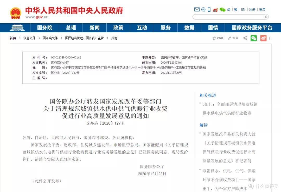Open the email envelope icon
Screen dimensions: 281x192
(197, 9)
